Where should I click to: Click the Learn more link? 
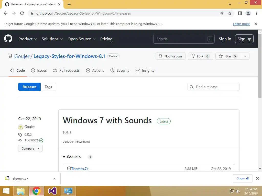click(241, 24)
